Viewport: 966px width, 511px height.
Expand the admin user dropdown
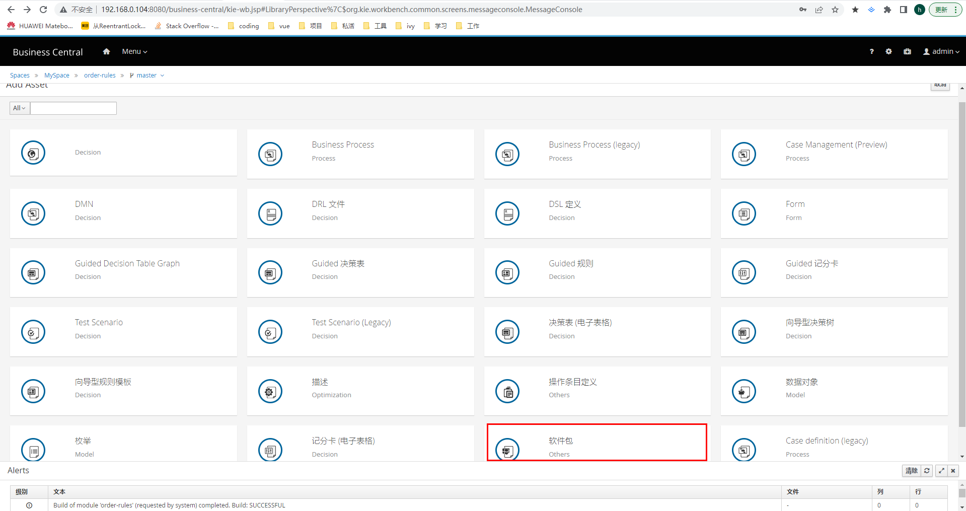[941, 51]
